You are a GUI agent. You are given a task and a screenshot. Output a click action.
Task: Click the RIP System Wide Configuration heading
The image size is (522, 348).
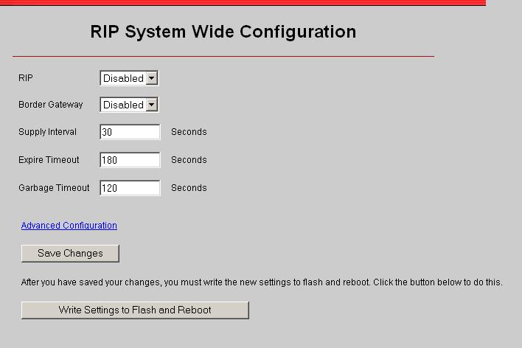(223, 32)
